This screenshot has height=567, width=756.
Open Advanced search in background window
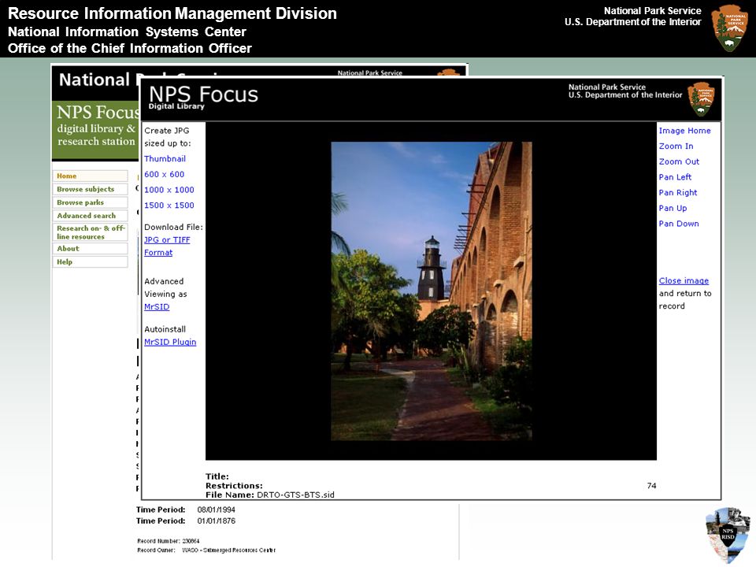click(90, 216)
